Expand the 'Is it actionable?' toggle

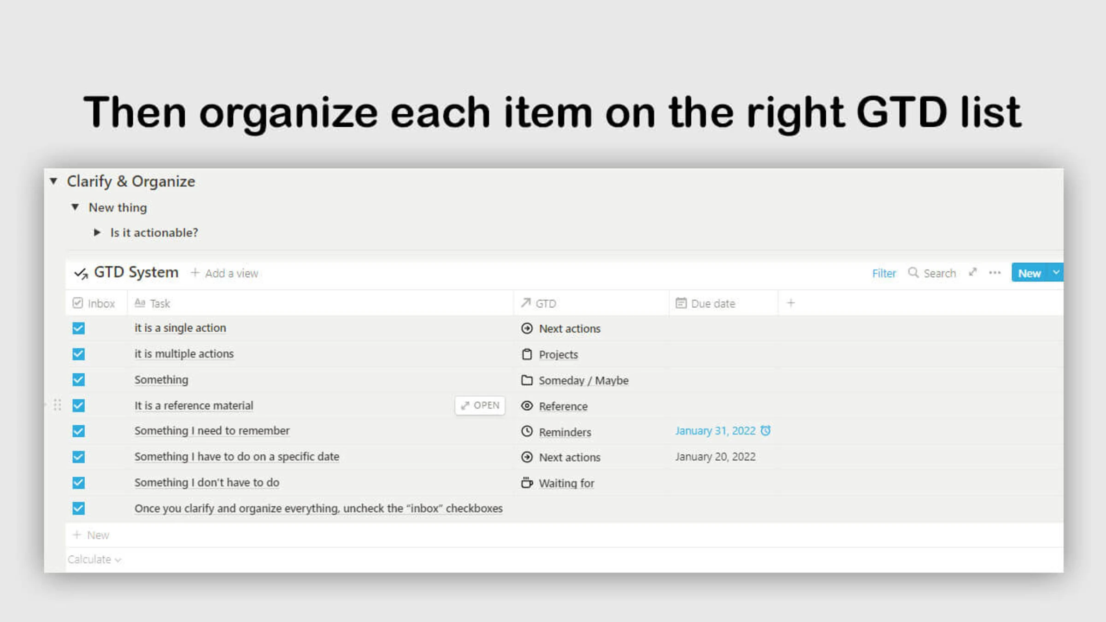98,232
